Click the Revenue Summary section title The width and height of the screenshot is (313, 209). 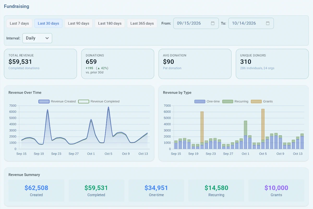[24, 175]
